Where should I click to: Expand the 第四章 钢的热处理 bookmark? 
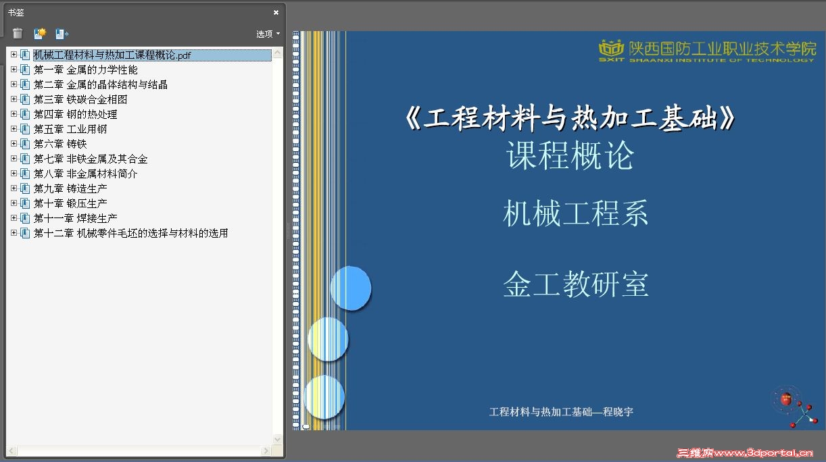(x=14, y=114)
